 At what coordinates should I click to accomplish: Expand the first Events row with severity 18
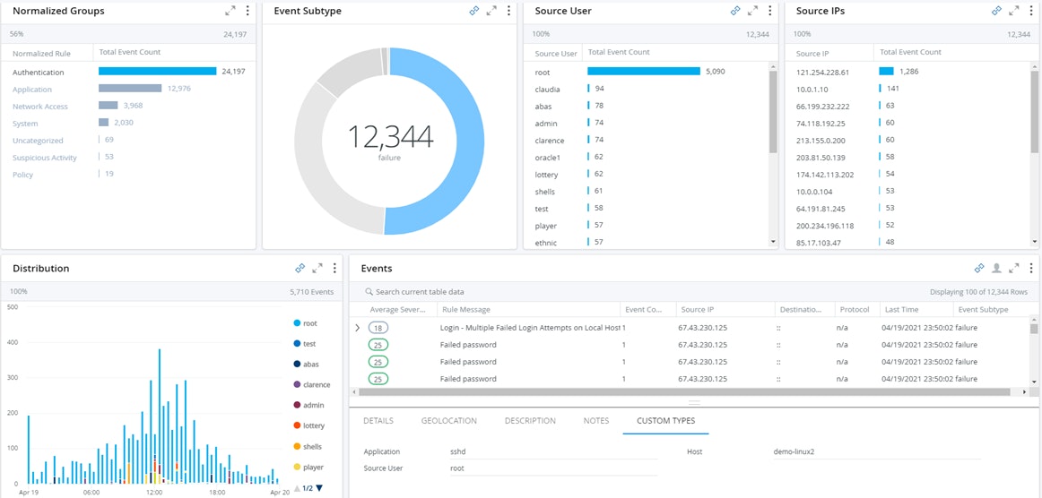click(358, 328)
